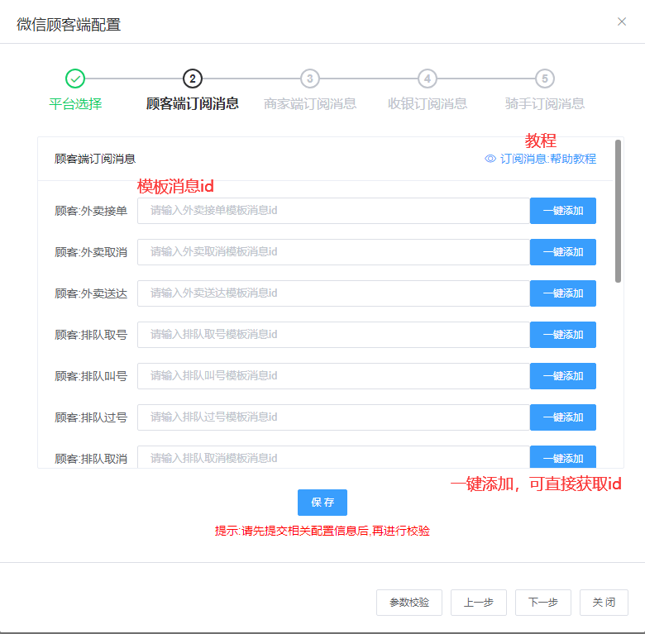645x634 pixels.
Task: Open the 订阅消息:帮助教程 help link
Action: tap(547, 159)
